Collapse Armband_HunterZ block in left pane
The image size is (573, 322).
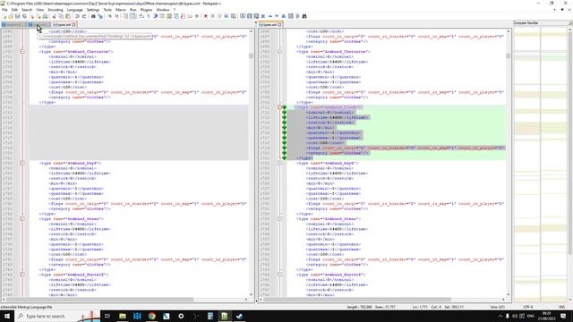pos(22,275)
